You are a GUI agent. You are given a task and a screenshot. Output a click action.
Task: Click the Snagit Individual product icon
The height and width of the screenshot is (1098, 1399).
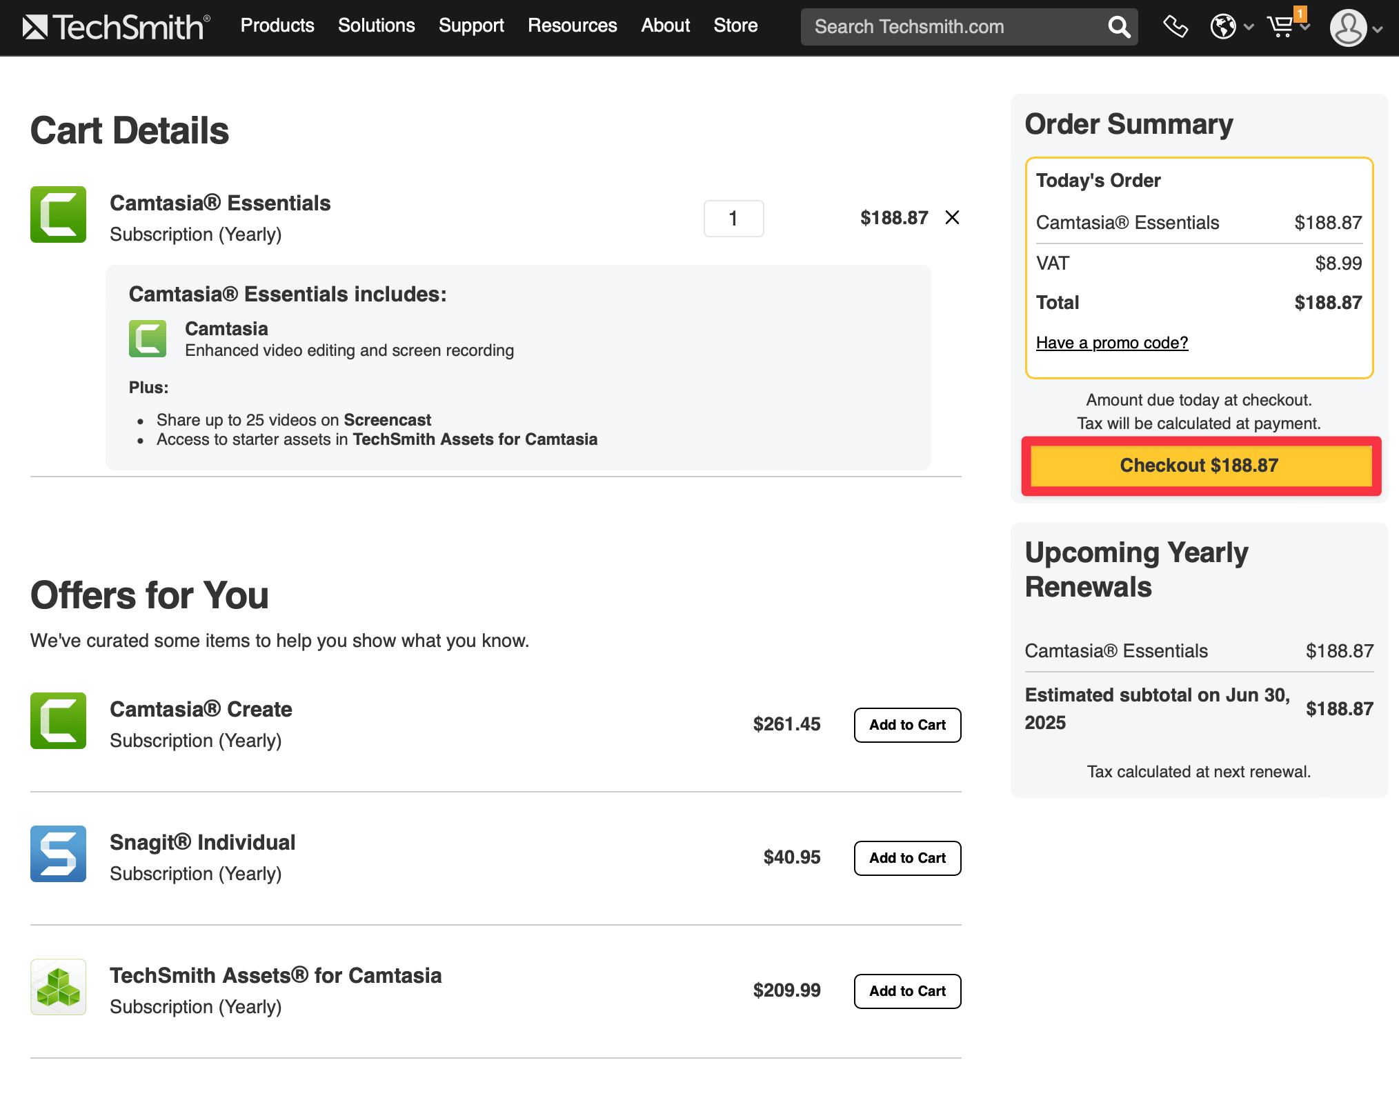pos(58,854)
